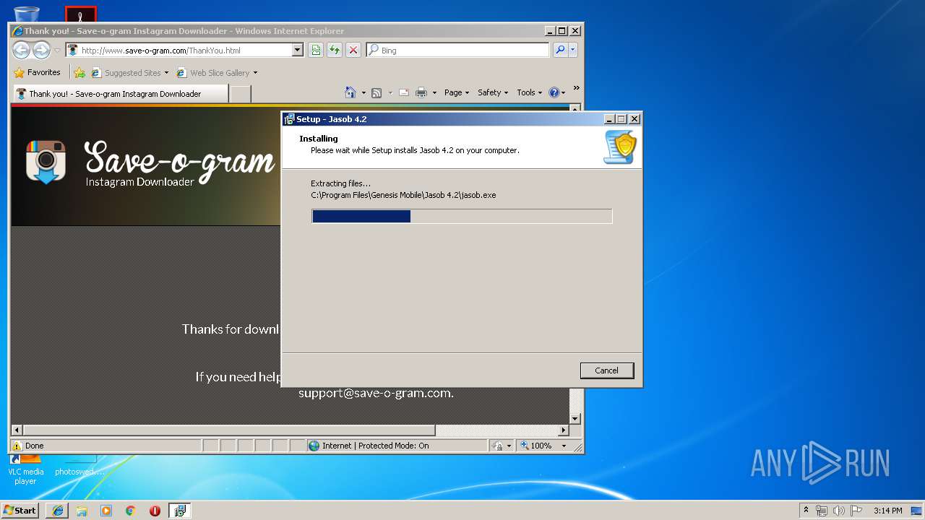Open recent pages dropdown arrow
This screenshot has width=925, height=520.
[x=57, y=51]
